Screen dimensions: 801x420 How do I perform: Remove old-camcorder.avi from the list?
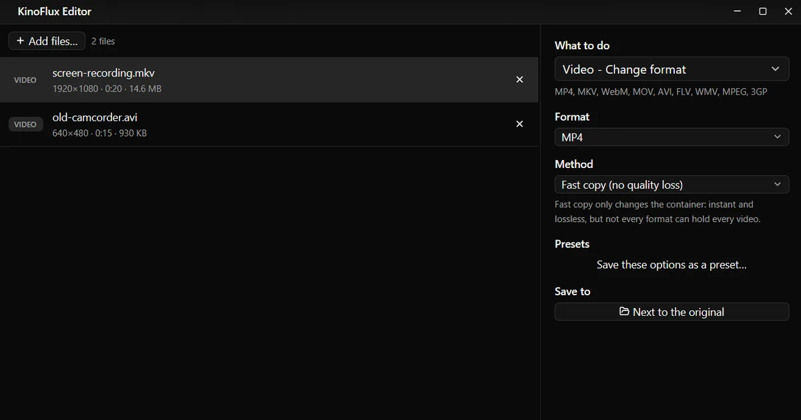520,124
